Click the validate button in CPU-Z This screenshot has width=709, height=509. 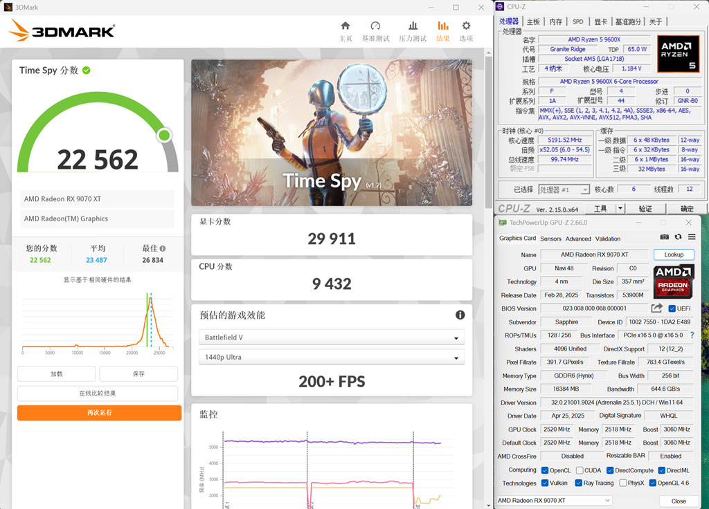coord(645,208)
